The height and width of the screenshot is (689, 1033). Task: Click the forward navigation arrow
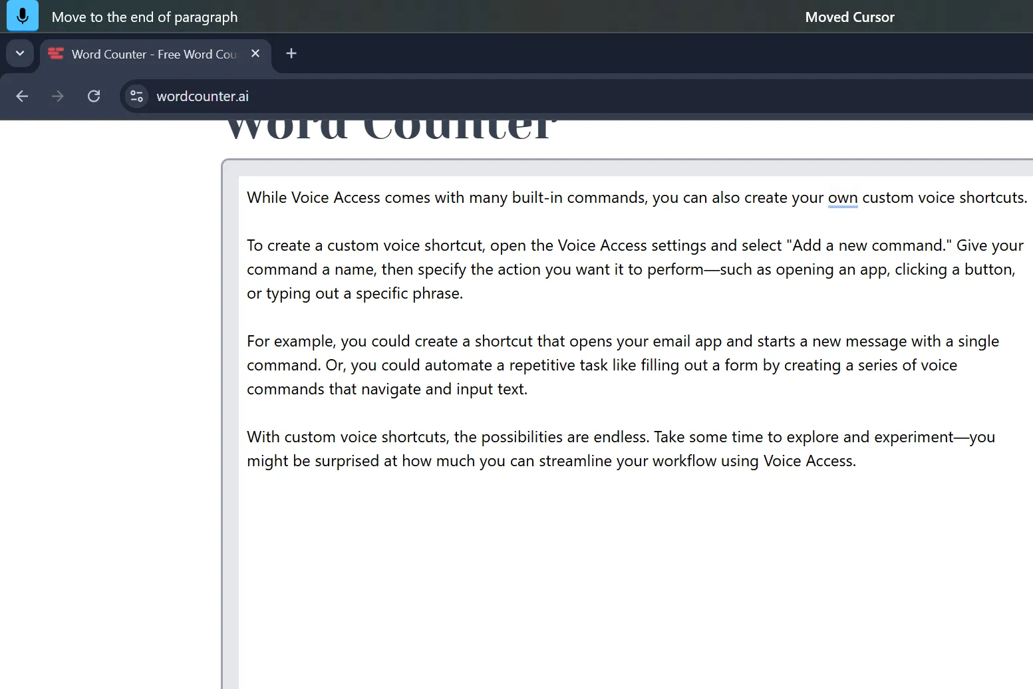[x=58, y=96]
